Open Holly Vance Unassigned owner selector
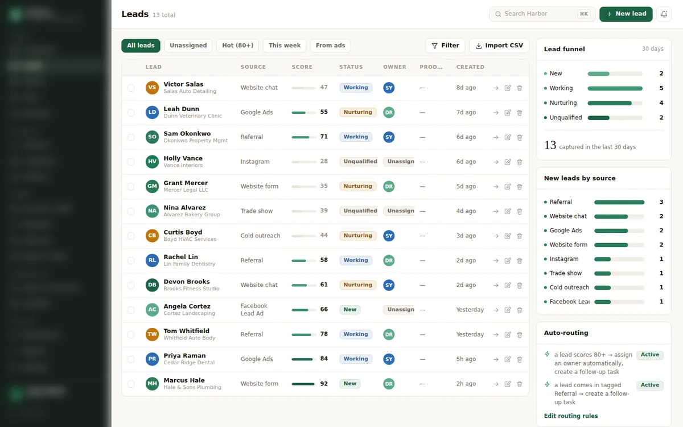Screen dimensions: 683x427 [398, 162]
